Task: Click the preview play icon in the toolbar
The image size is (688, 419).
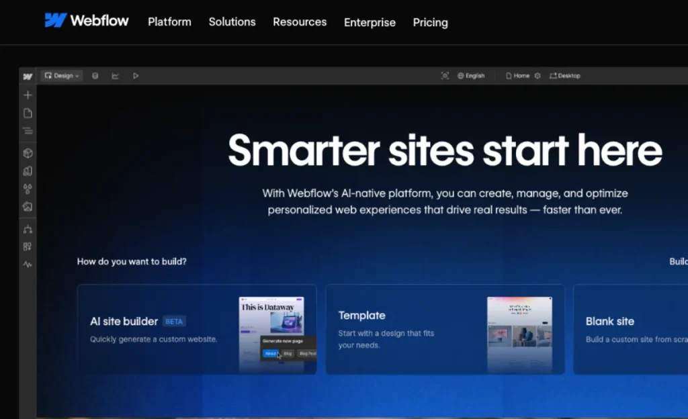Action: 136,75
